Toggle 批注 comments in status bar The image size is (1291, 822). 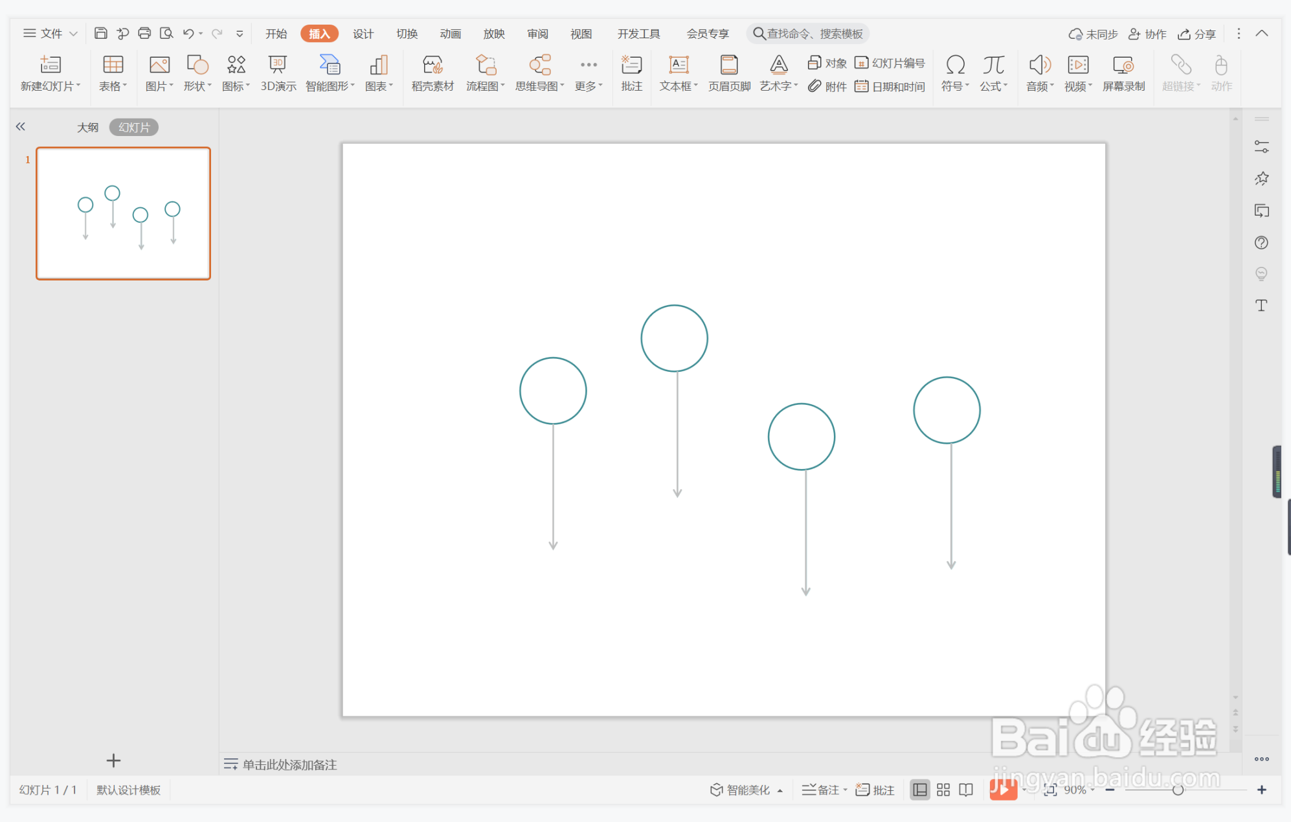[875, 790]
